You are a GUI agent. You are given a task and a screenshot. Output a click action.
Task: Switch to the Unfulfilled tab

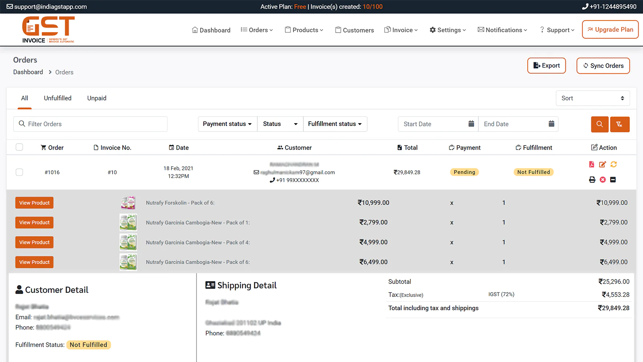pyautogui.click(x=57, y=98)
